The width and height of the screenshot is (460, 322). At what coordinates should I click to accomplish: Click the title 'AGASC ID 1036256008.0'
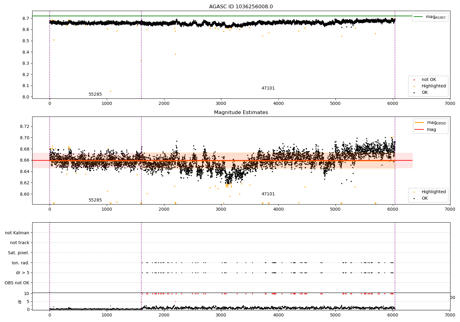coord(241,7)
